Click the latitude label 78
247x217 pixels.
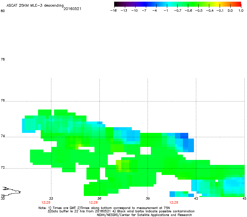click(x=3, y=59)
